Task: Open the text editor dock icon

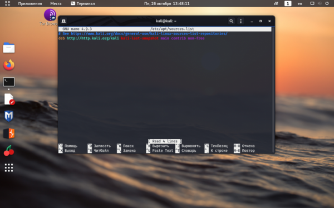Action: 9,99
